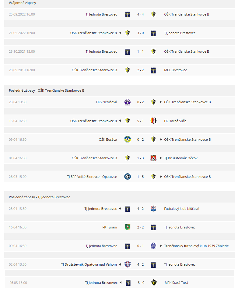238x297 pixels.
Task: Click the Veľké Bierovce - Opatovce crest
Action: coord(128,177)
